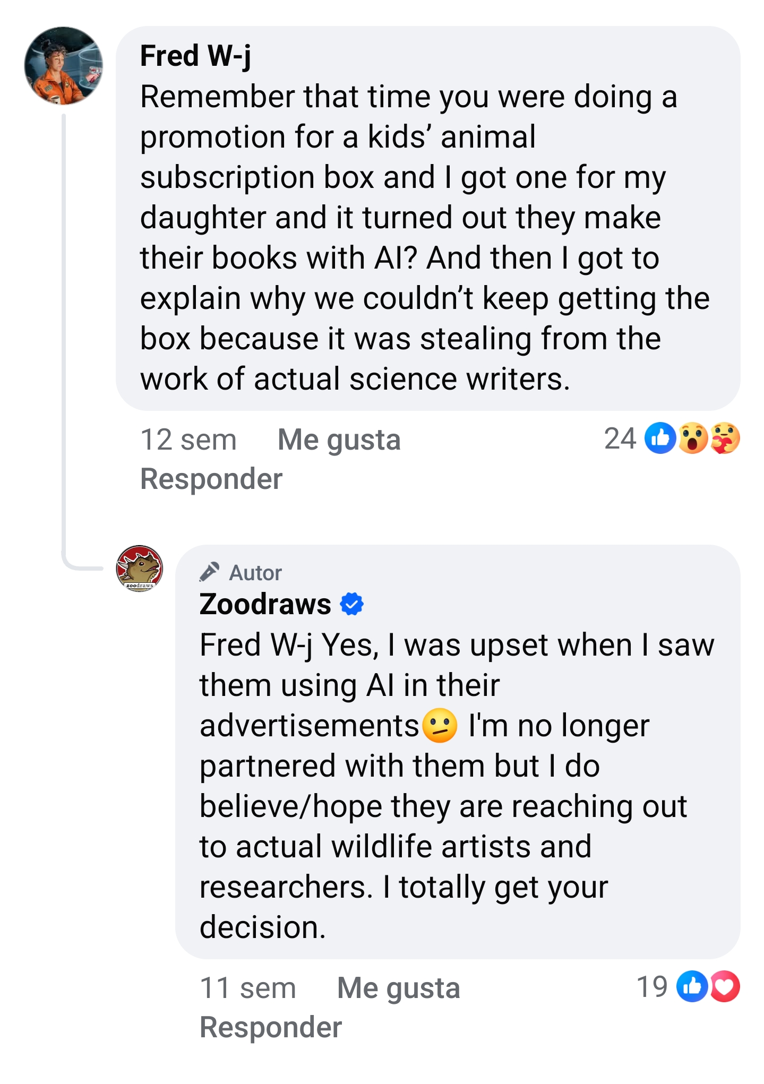Click the neutral face emoji in the reply
764x1084 pixels.
(x=440, y=726)
